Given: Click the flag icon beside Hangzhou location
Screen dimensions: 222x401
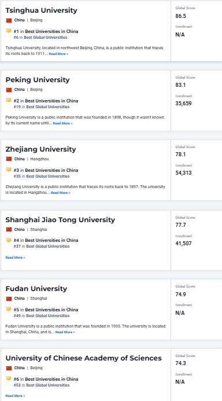Looking at the screenshot, I should (x=9, y=159).
